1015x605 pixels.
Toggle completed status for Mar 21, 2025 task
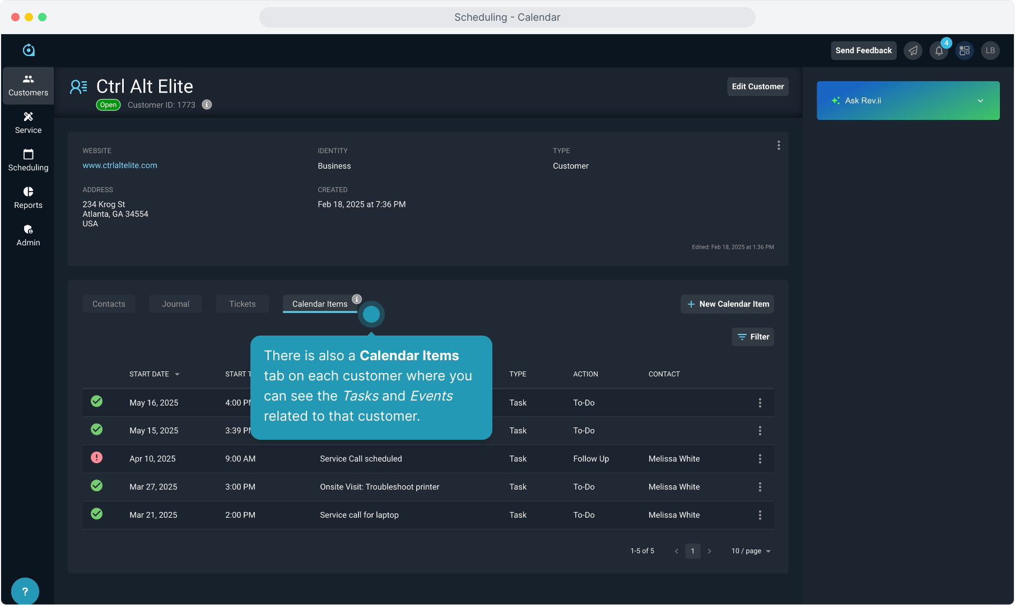[97, 514]
